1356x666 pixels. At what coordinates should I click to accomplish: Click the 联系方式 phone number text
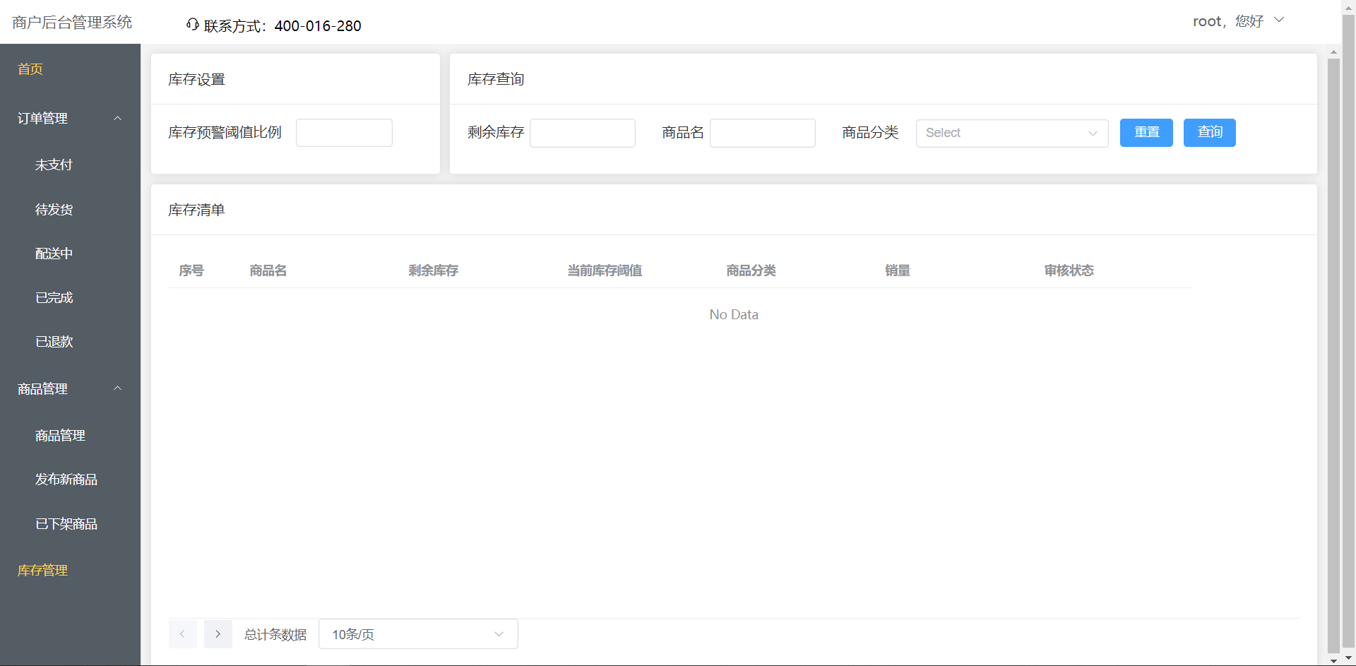pos(282,26)
